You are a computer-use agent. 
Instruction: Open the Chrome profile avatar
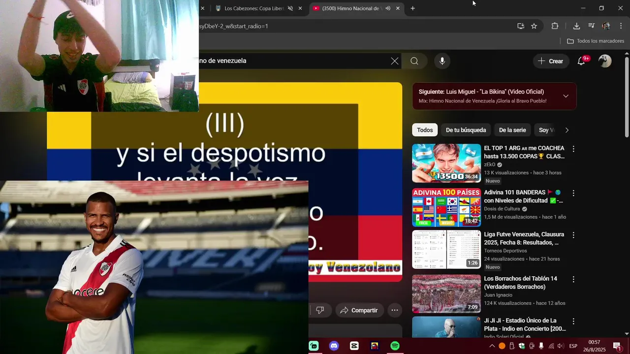point(606,26)
